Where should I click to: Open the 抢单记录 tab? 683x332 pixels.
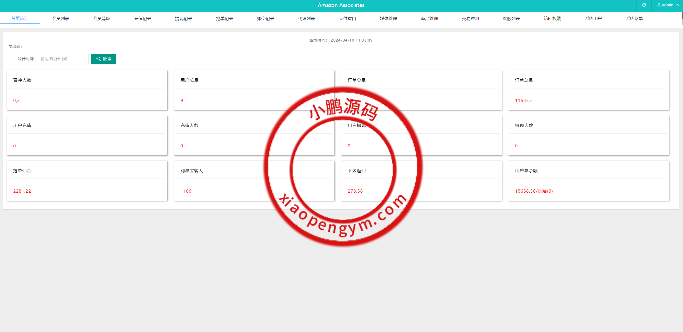tap(225, 18)
